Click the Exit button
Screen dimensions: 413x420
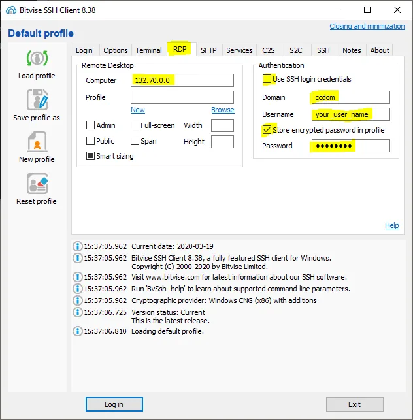(x=355, y=404)
